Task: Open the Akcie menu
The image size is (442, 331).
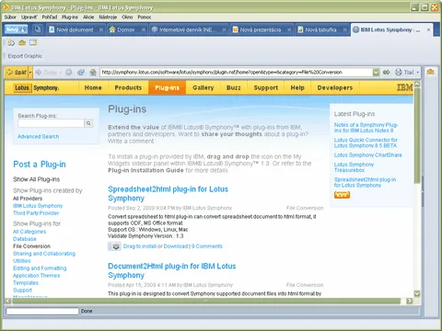Action: [88, 17]
